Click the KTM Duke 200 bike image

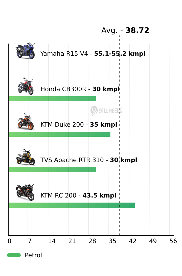click(x=25, y=122)
